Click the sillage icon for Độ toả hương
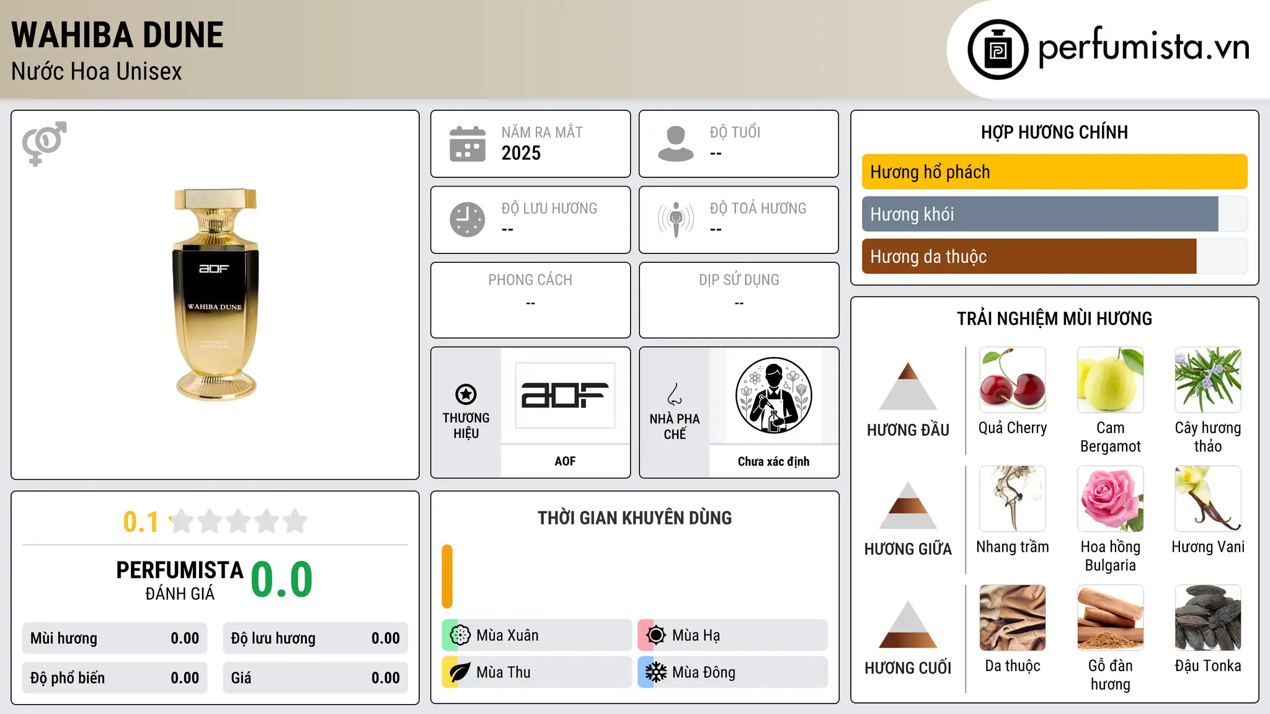 676,219
